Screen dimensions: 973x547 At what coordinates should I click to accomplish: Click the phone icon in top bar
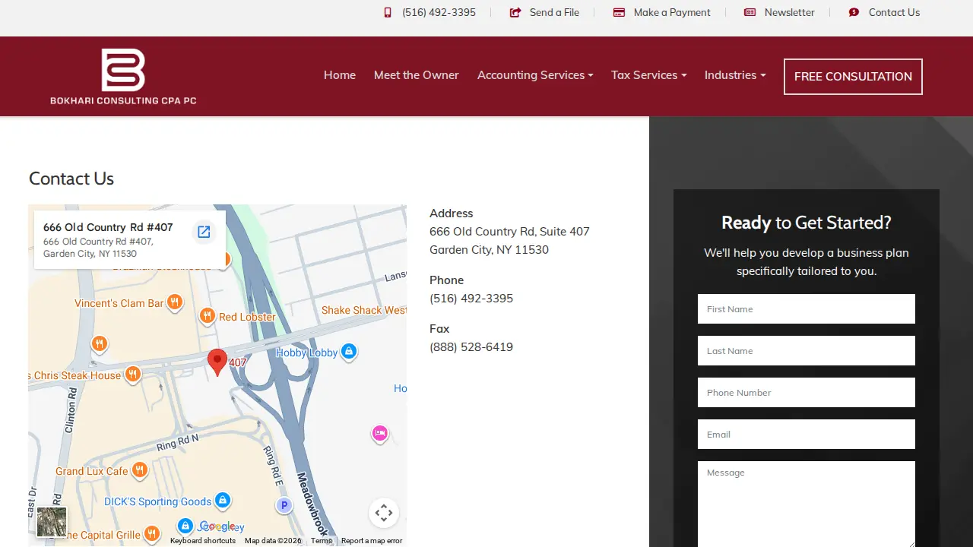(x=388, y=12)
